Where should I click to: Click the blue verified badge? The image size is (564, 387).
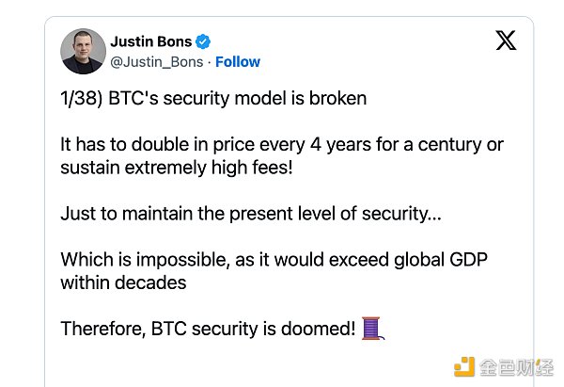click(x=202, y=41)
